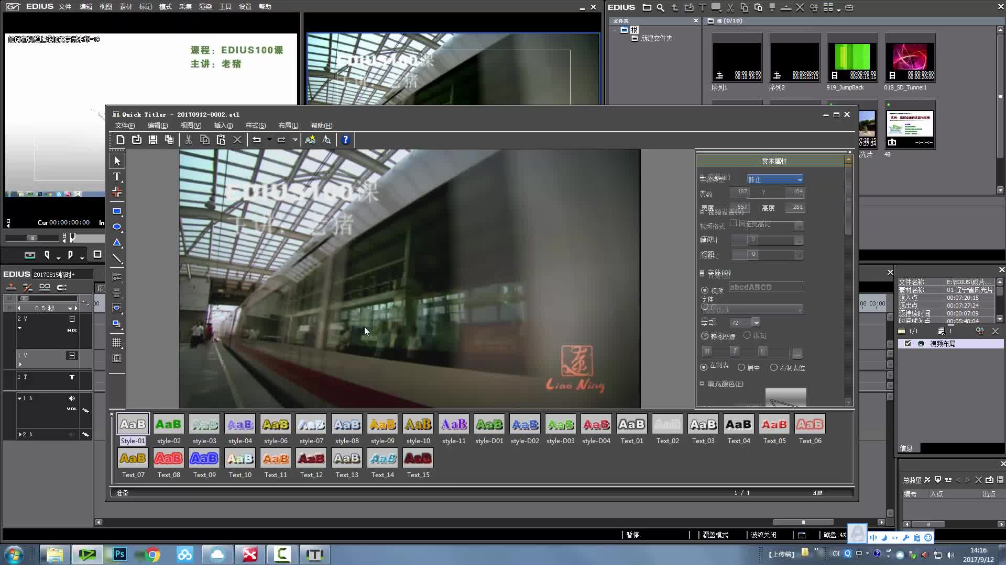Select the blue rectangle shape tool

coord(117,211)
